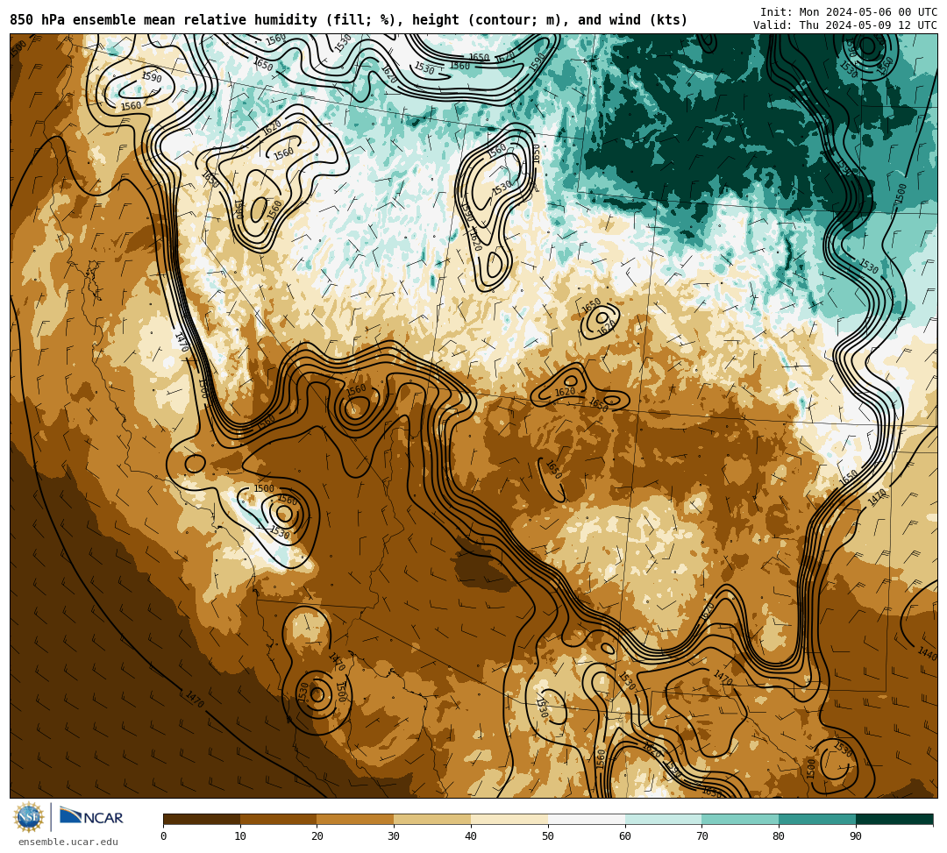Click the colorbar tick label '70'
947x853 pixels.
pos(701,836)
